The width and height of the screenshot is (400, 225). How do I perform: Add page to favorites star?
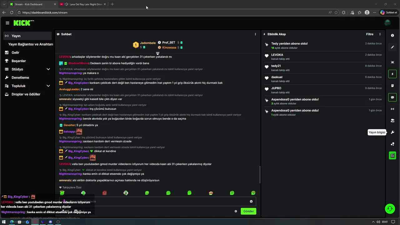336,12
